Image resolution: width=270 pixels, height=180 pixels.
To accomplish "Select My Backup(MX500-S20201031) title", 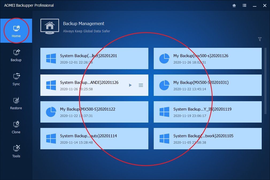I will pos(201,83).
